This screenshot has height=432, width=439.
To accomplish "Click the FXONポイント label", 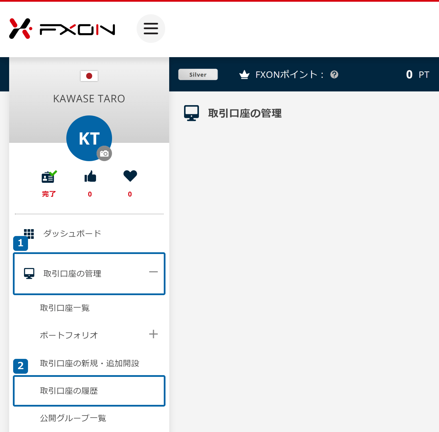I will point(289,75).
